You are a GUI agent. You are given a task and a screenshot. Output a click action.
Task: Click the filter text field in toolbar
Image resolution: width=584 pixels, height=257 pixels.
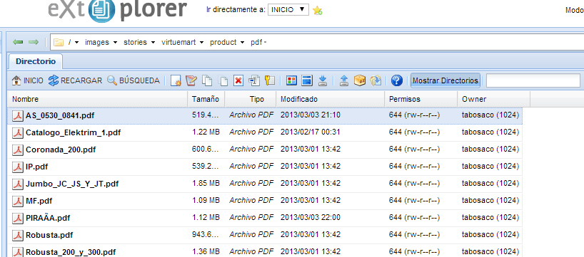tap(533, 80)
